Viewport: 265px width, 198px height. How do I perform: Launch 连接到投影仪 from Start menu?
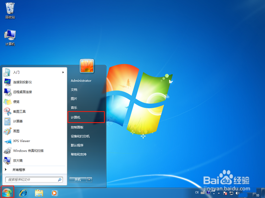tap(34, 82)
